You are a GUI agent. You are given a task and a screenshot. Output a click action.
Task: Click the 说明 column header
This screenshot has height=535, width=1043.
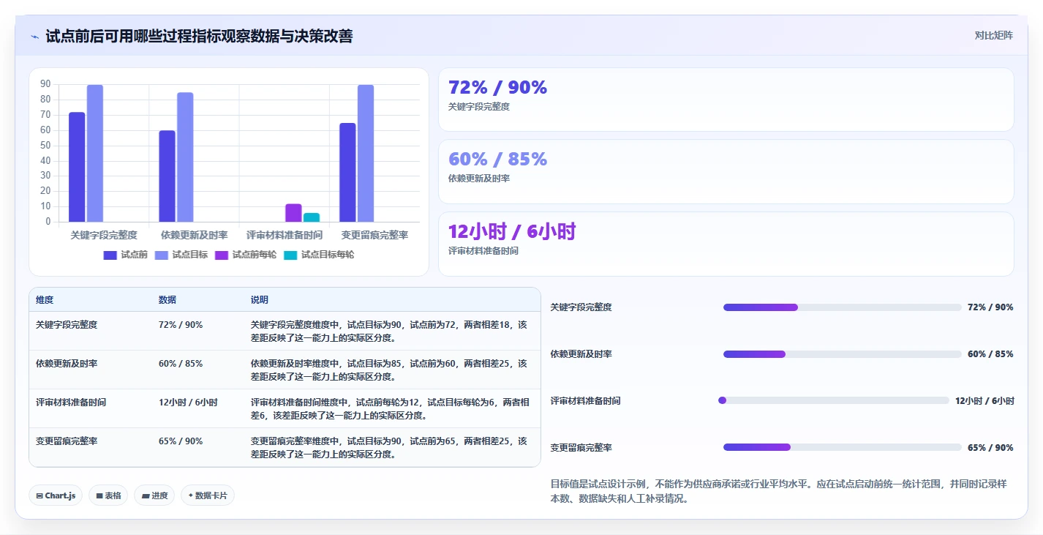[x=260, y=300]
